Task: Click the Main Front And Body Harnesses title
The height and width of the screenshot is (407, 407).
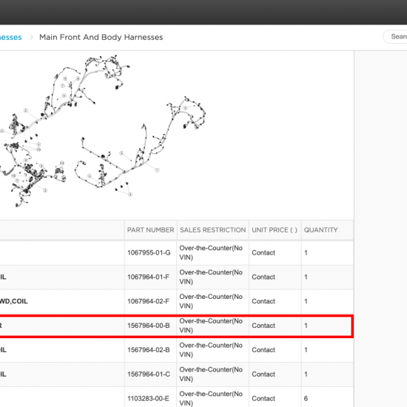Action: (101, 38)
